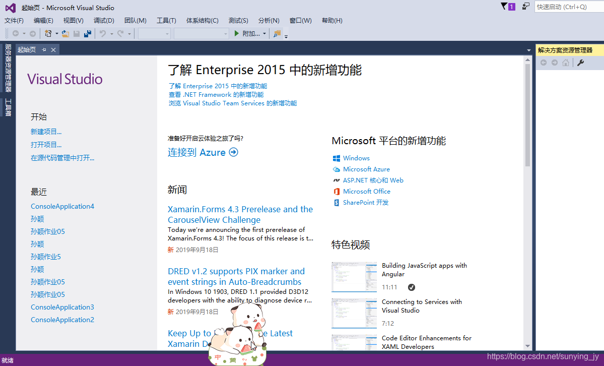Open the Undo history dropdown arrow
This screenshot has height=366, width=604.
(x=112, y=34)
